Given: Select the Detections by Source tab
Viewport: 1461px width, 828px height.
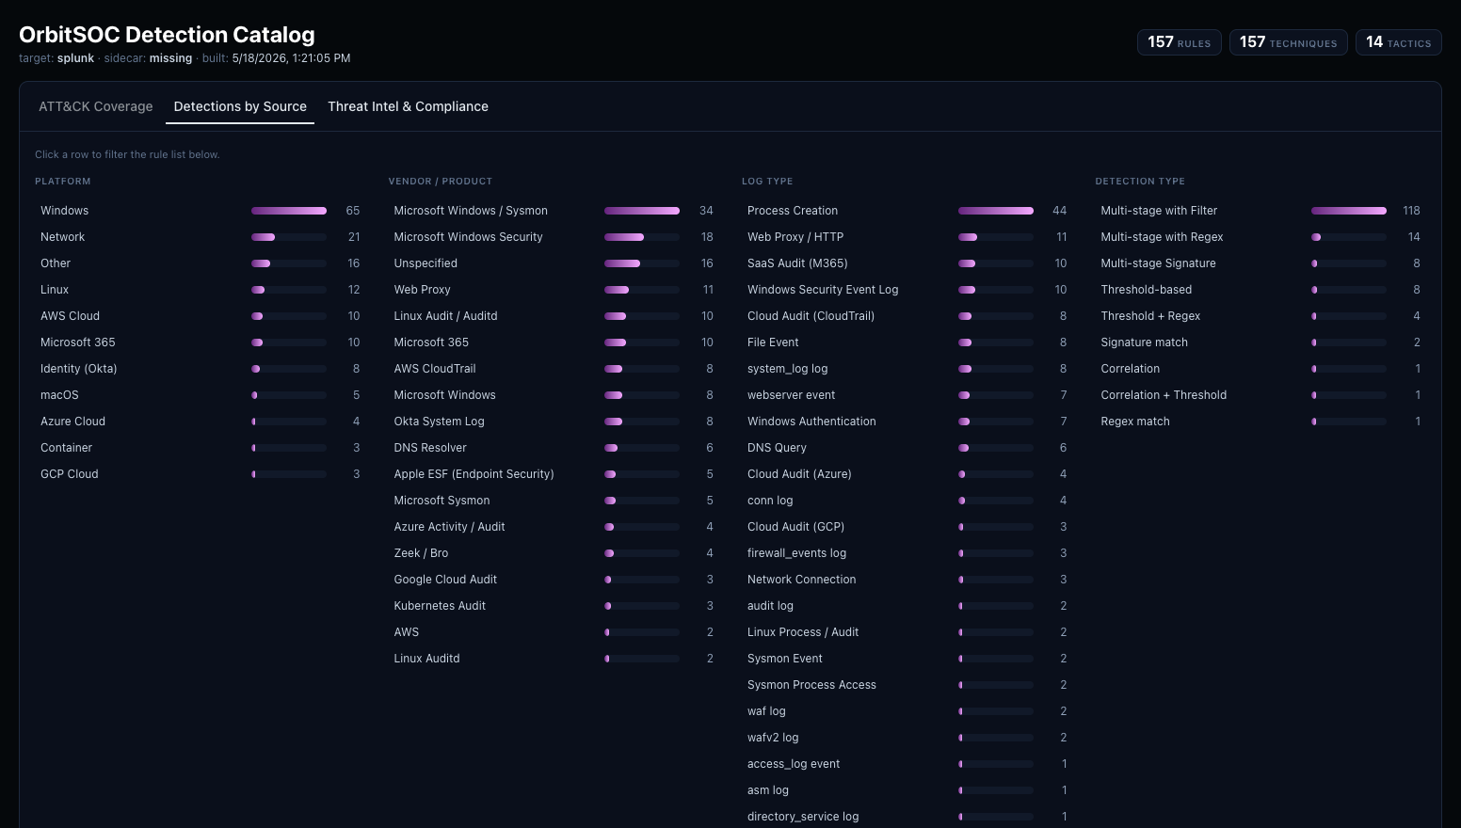Looking at the screenshot, I should click(240, 106).
